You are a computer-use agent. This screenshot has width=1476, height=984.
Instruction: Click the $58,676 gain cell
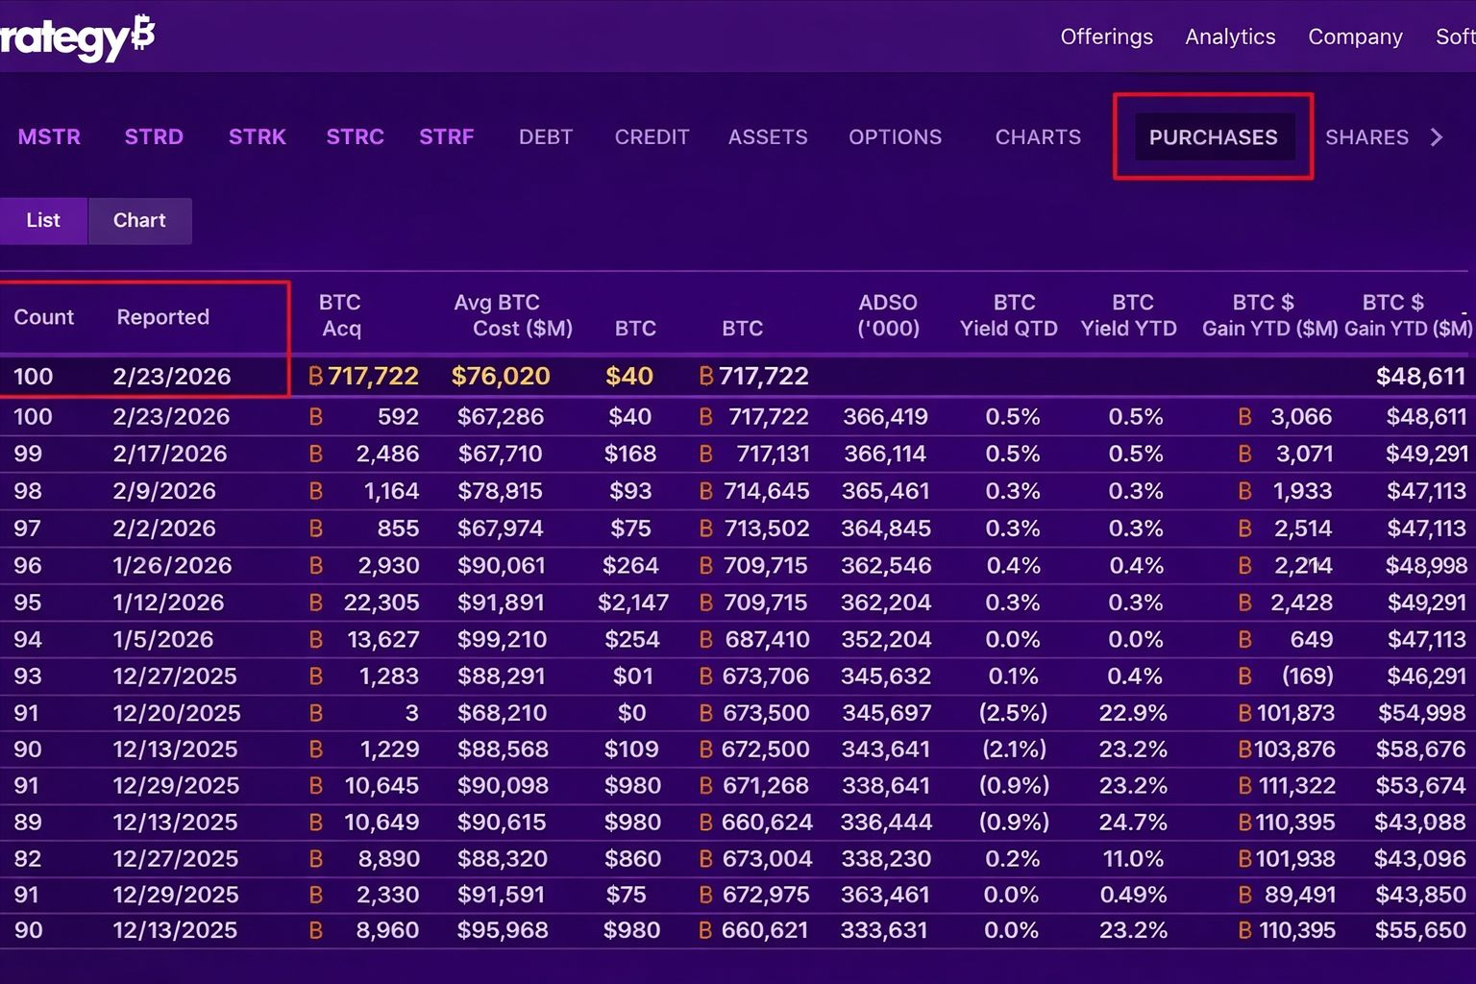pyautogui.click(x=1420, y=750)
